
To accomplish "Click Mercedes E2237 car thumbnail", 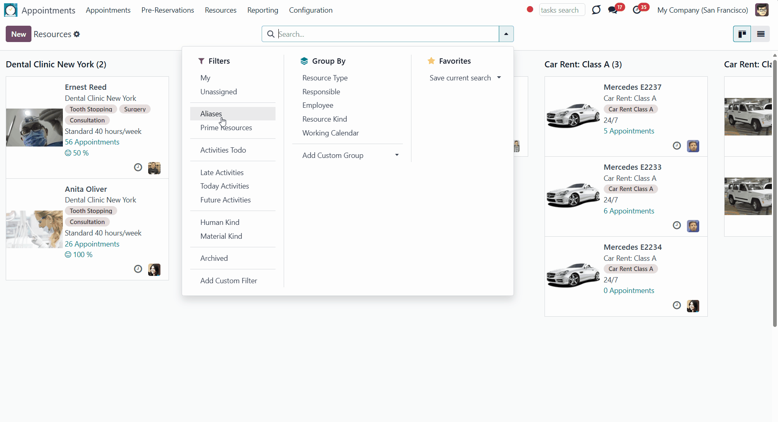I will 573,116.
